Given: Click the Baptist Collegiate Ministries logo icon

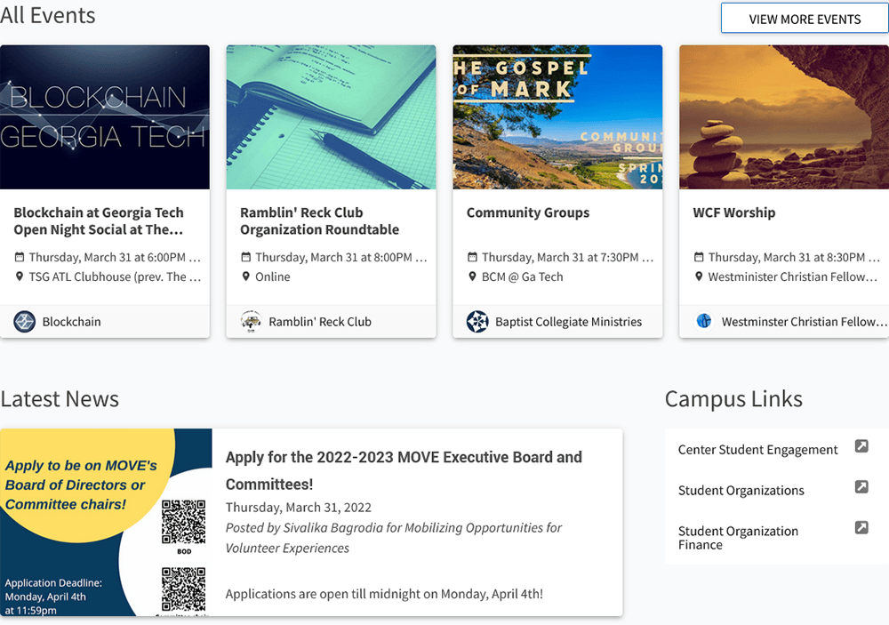Looking at the screenshot, I should pos(477,322).
